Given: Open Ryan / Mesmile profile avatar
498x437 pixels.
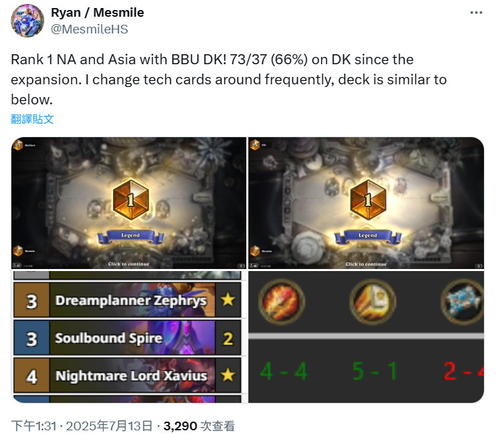Looking at the screenshot, I should [27, 21].
